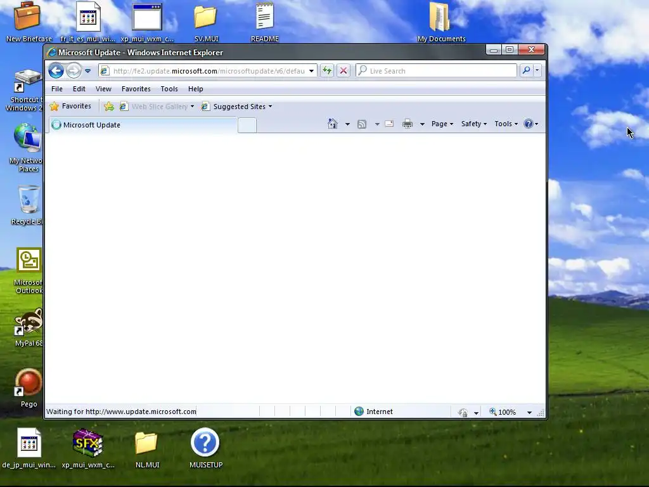Viewport: 649px width, 487px height.
Task: Open the MUISETUP help file icon
Action: [206, 448]
